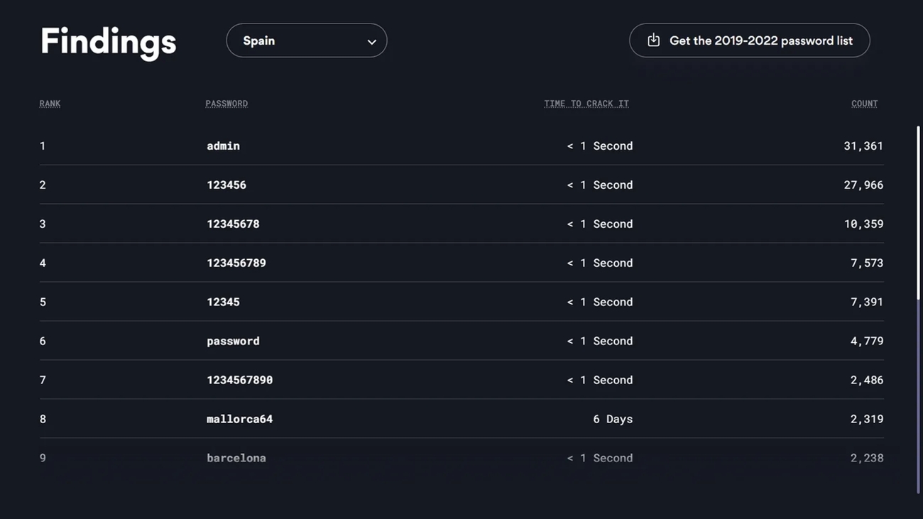This screenshot has height=519, width=923.
Task: Click the 1234567890 password entry
Action: (239, 380)
